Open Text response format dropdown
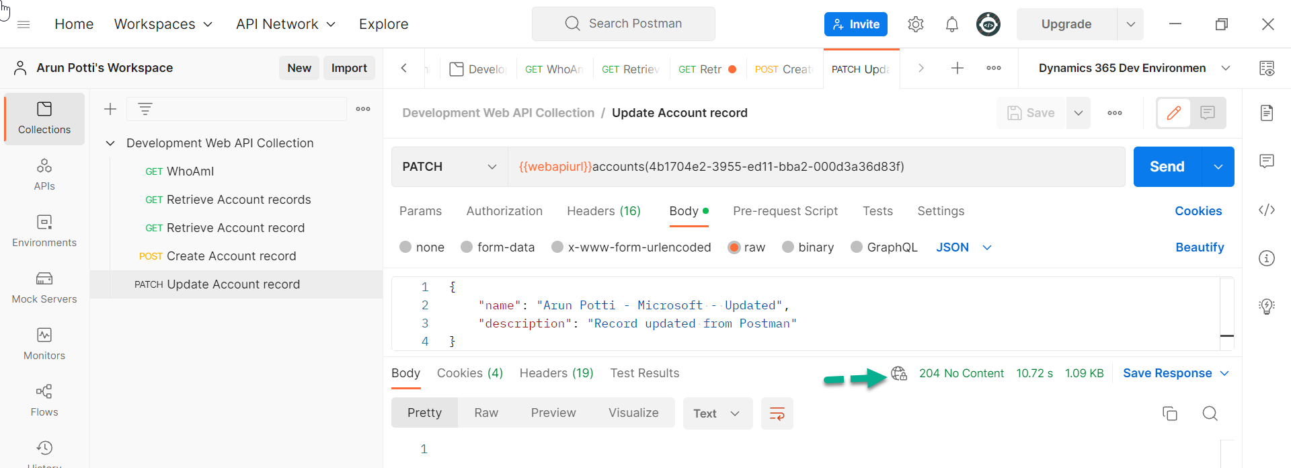This screenshot has width=1291, height=468. click(x=718, y=414)
